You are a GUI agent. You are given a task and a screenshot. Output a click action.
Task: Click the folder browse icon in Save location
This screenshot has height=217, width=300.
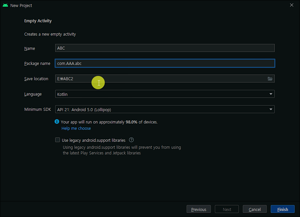[x=270, y=79]
